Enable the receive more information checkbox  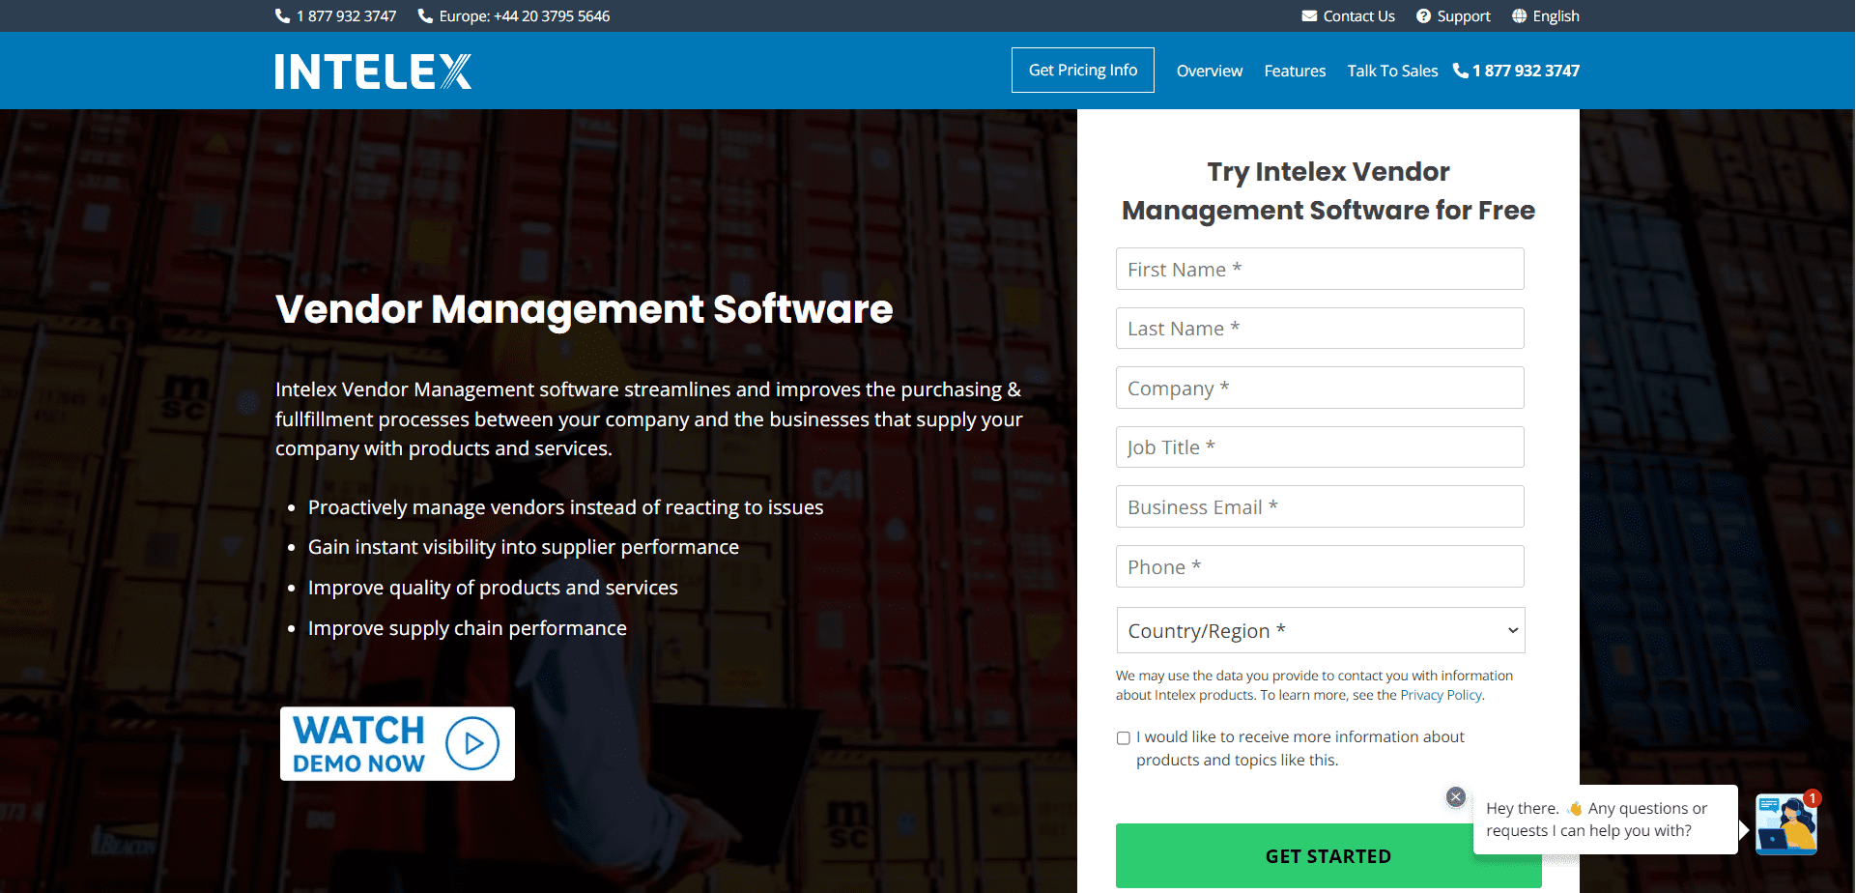pyautogui.click(x=1122, y=737)
